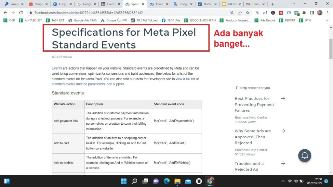Click the blue Events hyperlink in the paragraph
The width and height of the screenshot is (333, 187).
pyautogui.click(x=57, y=69)
